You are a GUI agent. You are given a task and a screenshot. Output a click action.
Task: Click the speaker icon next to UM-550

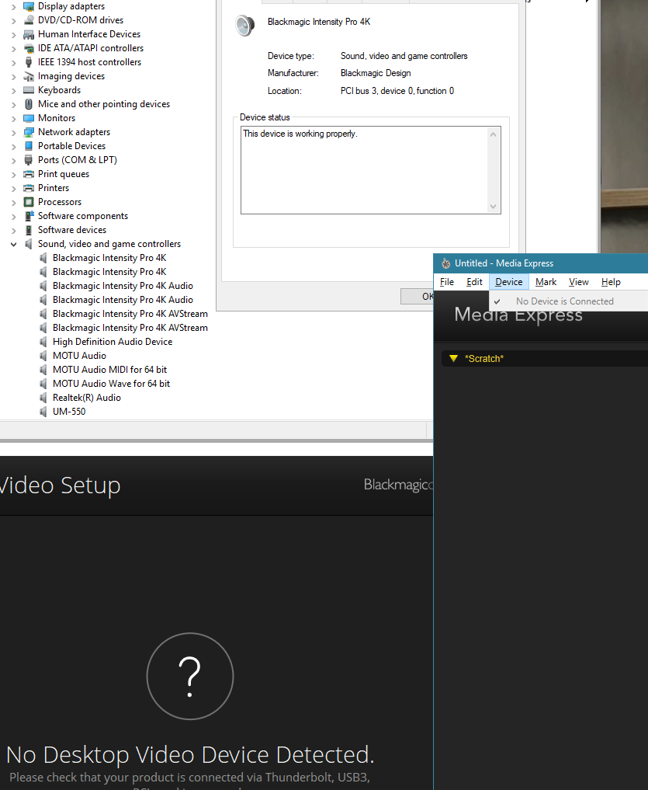pos(43,412)
